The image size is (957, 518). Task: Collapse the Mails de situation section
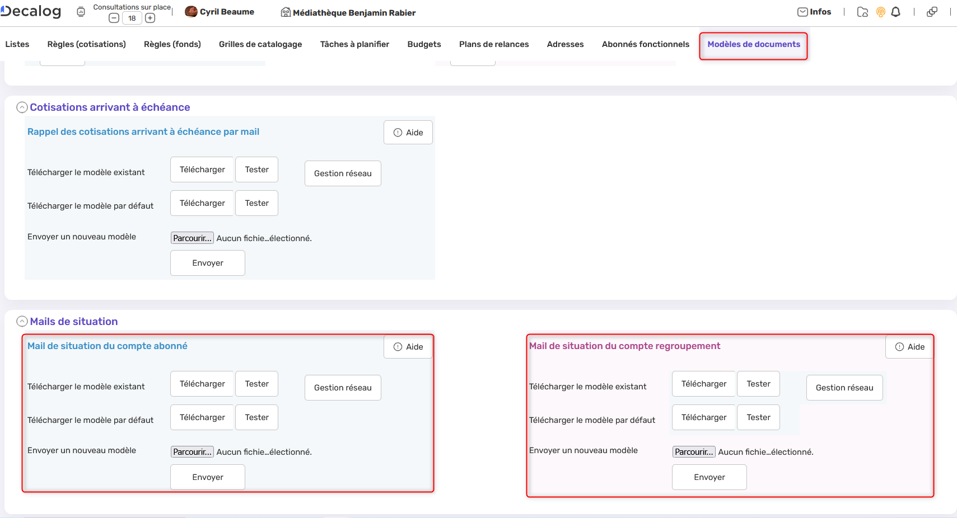click(x=22, y=321)
